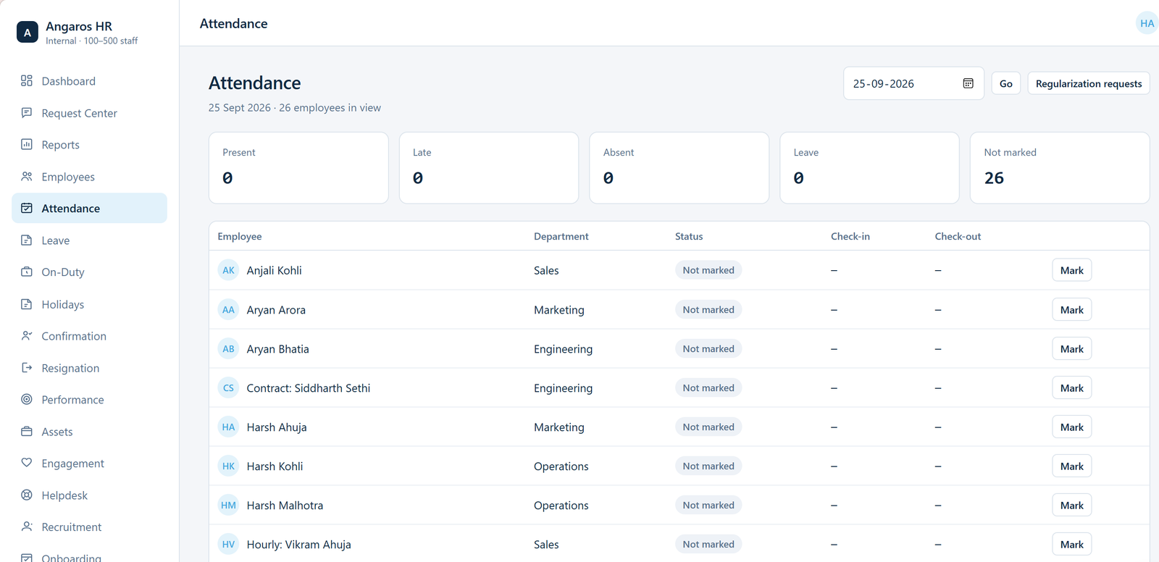Click the Request Center chat icon
The height and width of the screenshot is (562, 1159).
27,112
